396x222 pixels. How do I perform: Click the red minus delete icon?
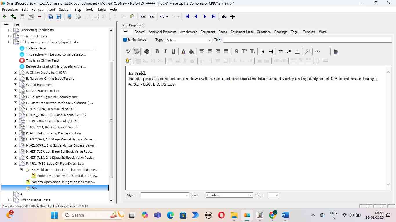[39, 17]
